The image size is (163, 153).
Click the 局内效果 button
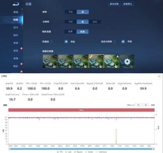(x=114, y=4)
